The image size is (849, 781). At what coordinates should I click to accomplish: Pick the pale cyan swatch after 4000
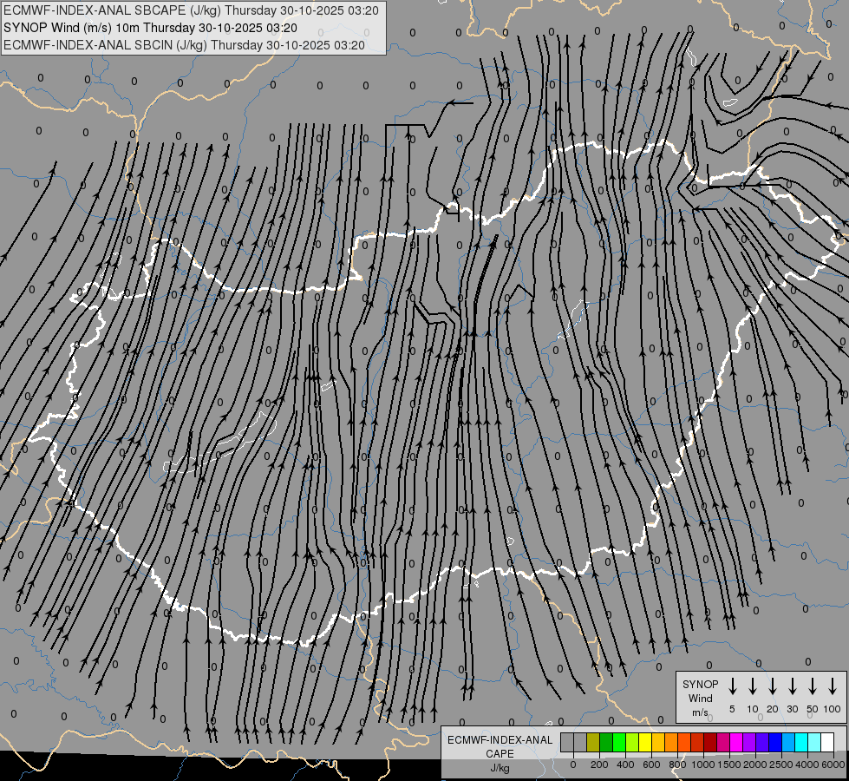(x=814, y=742)
